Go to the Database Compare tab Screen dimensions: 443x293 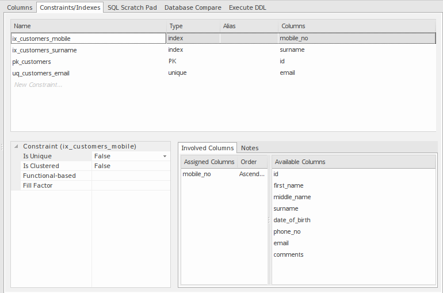click(192, 7)
